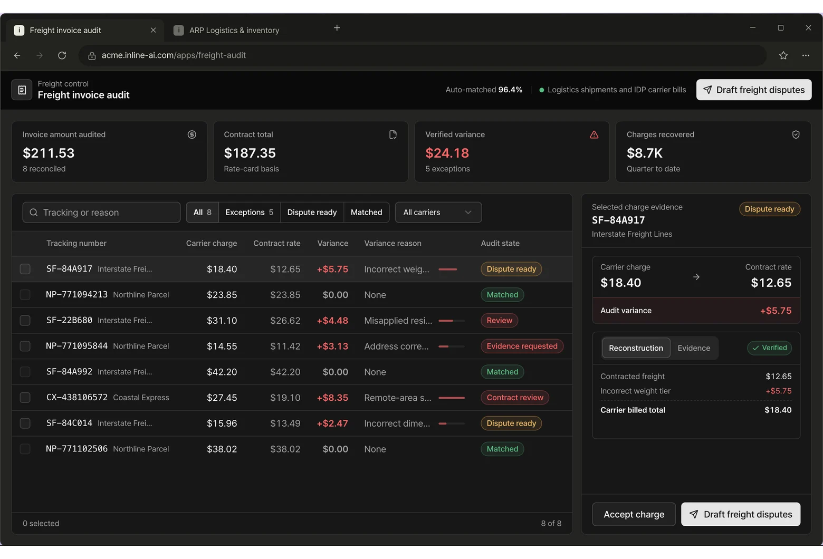Click the browser forward arrow
The image size is (823, 559).
[x=40, y=55]
